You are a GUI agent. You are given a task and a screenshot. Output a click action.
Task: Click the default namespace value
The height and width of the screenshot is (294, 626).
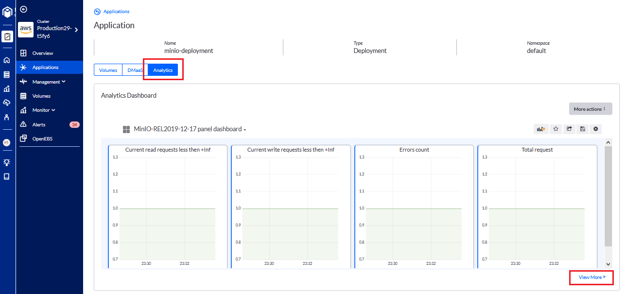point(537,51)
